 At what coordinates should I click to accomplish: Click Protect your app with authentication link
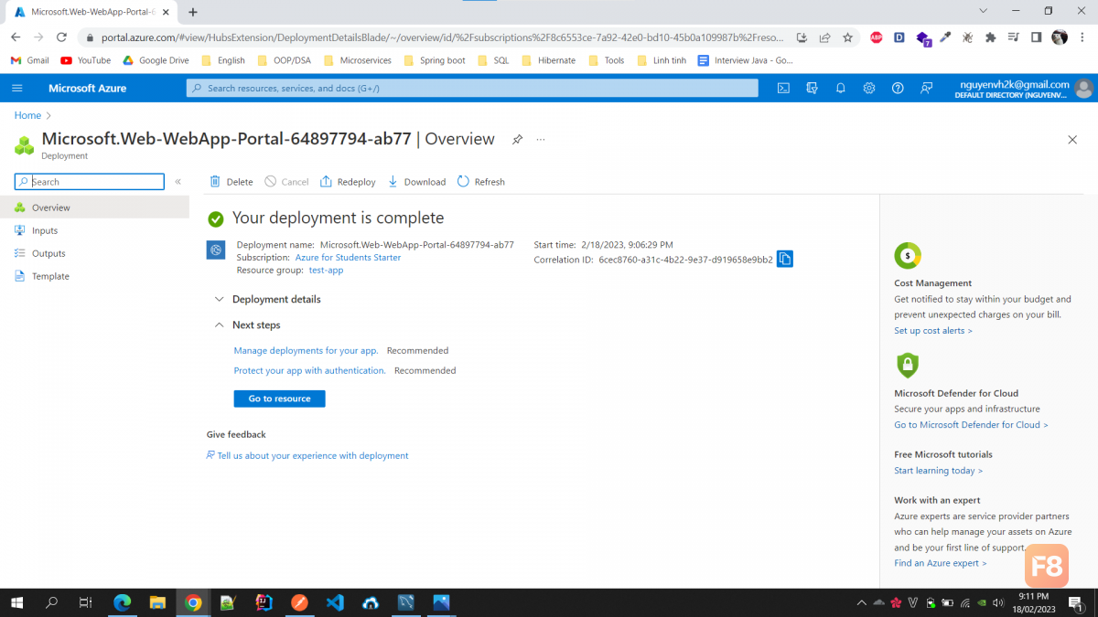coord(309,370)
